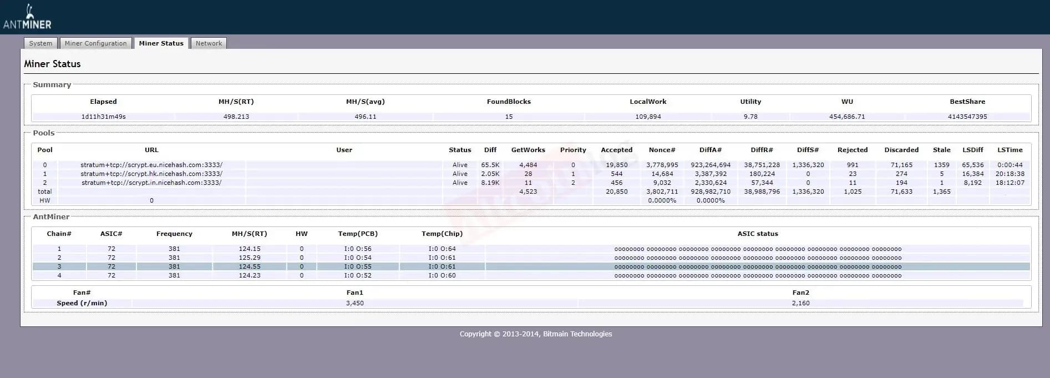Select pool 0 accepted count 19,850
This screenshot has width=1050, height=378.
[x=617, y=165]
